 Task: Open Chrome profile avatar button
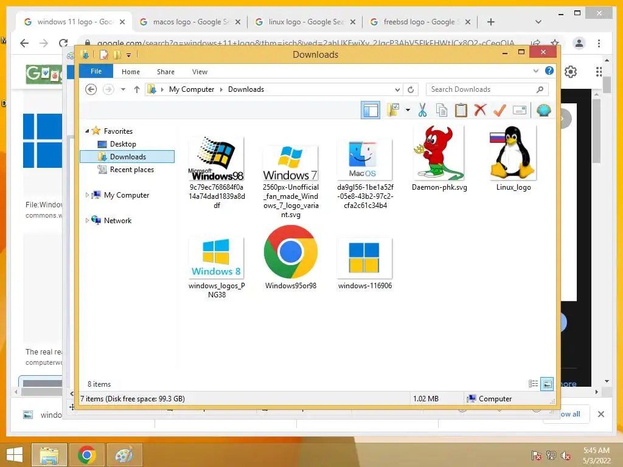tap(579, 43)
